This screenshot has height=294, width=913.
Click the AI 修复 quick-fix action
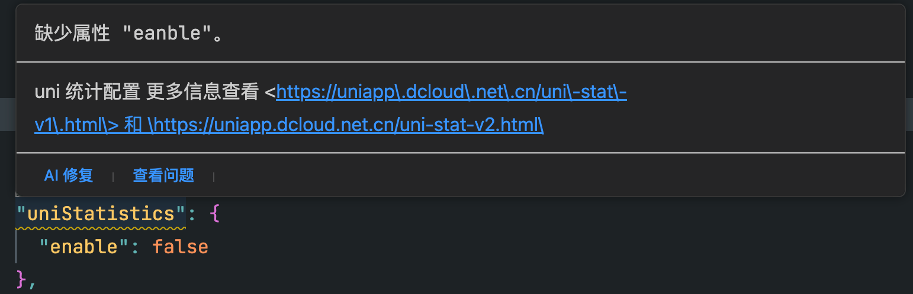[x=69, y=175]
